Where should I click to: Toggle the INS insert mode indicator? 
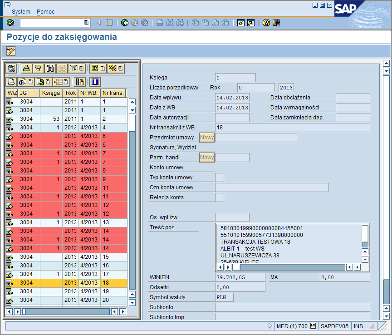coord(358,326)
